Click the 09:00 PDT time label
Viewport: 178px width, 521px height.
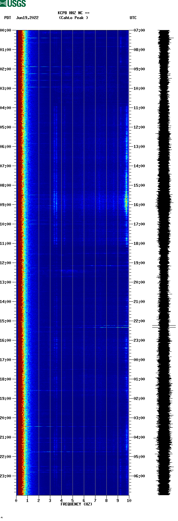pyautogui.click(x=6, y=205)
